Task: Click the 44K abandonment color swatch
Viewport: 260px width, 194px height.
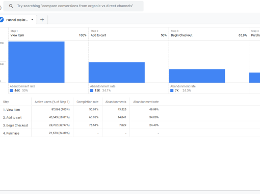Action: pos(11,90)
